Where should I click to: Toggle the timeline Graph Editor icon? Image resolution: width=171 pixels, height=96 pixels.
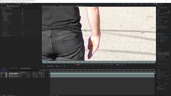pyautogui.click(x=48, y=70)
